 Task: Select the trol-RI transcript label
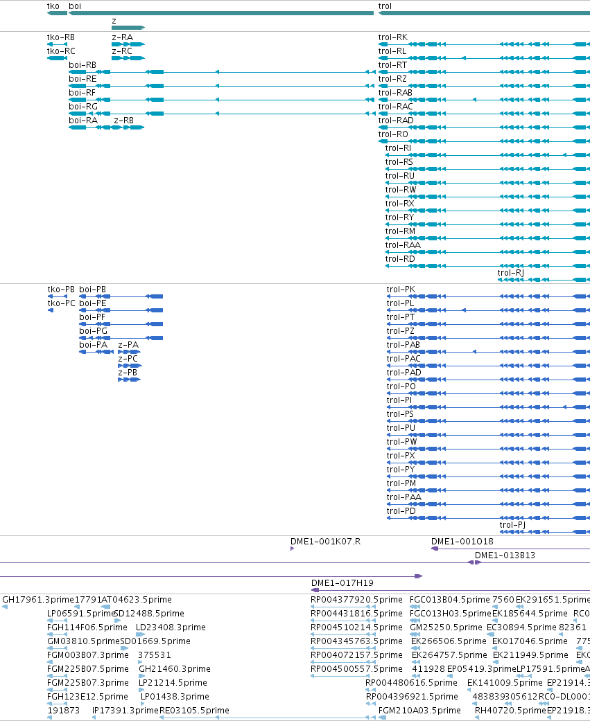398,148
